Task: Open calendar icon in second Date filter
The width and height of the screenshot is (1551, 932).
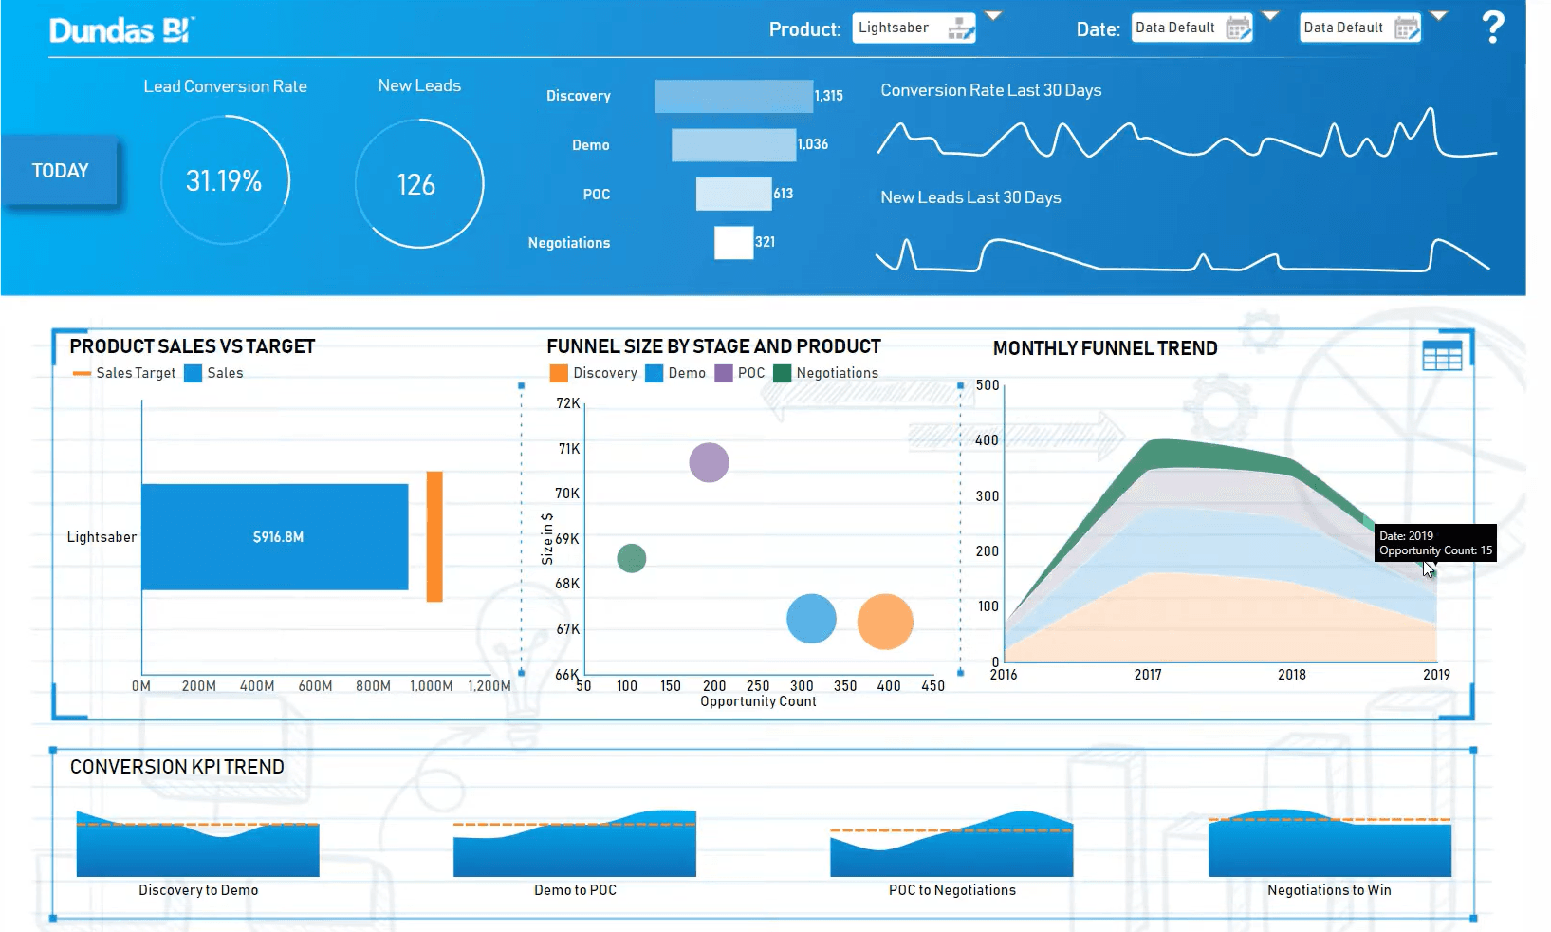Action: 1406,28
